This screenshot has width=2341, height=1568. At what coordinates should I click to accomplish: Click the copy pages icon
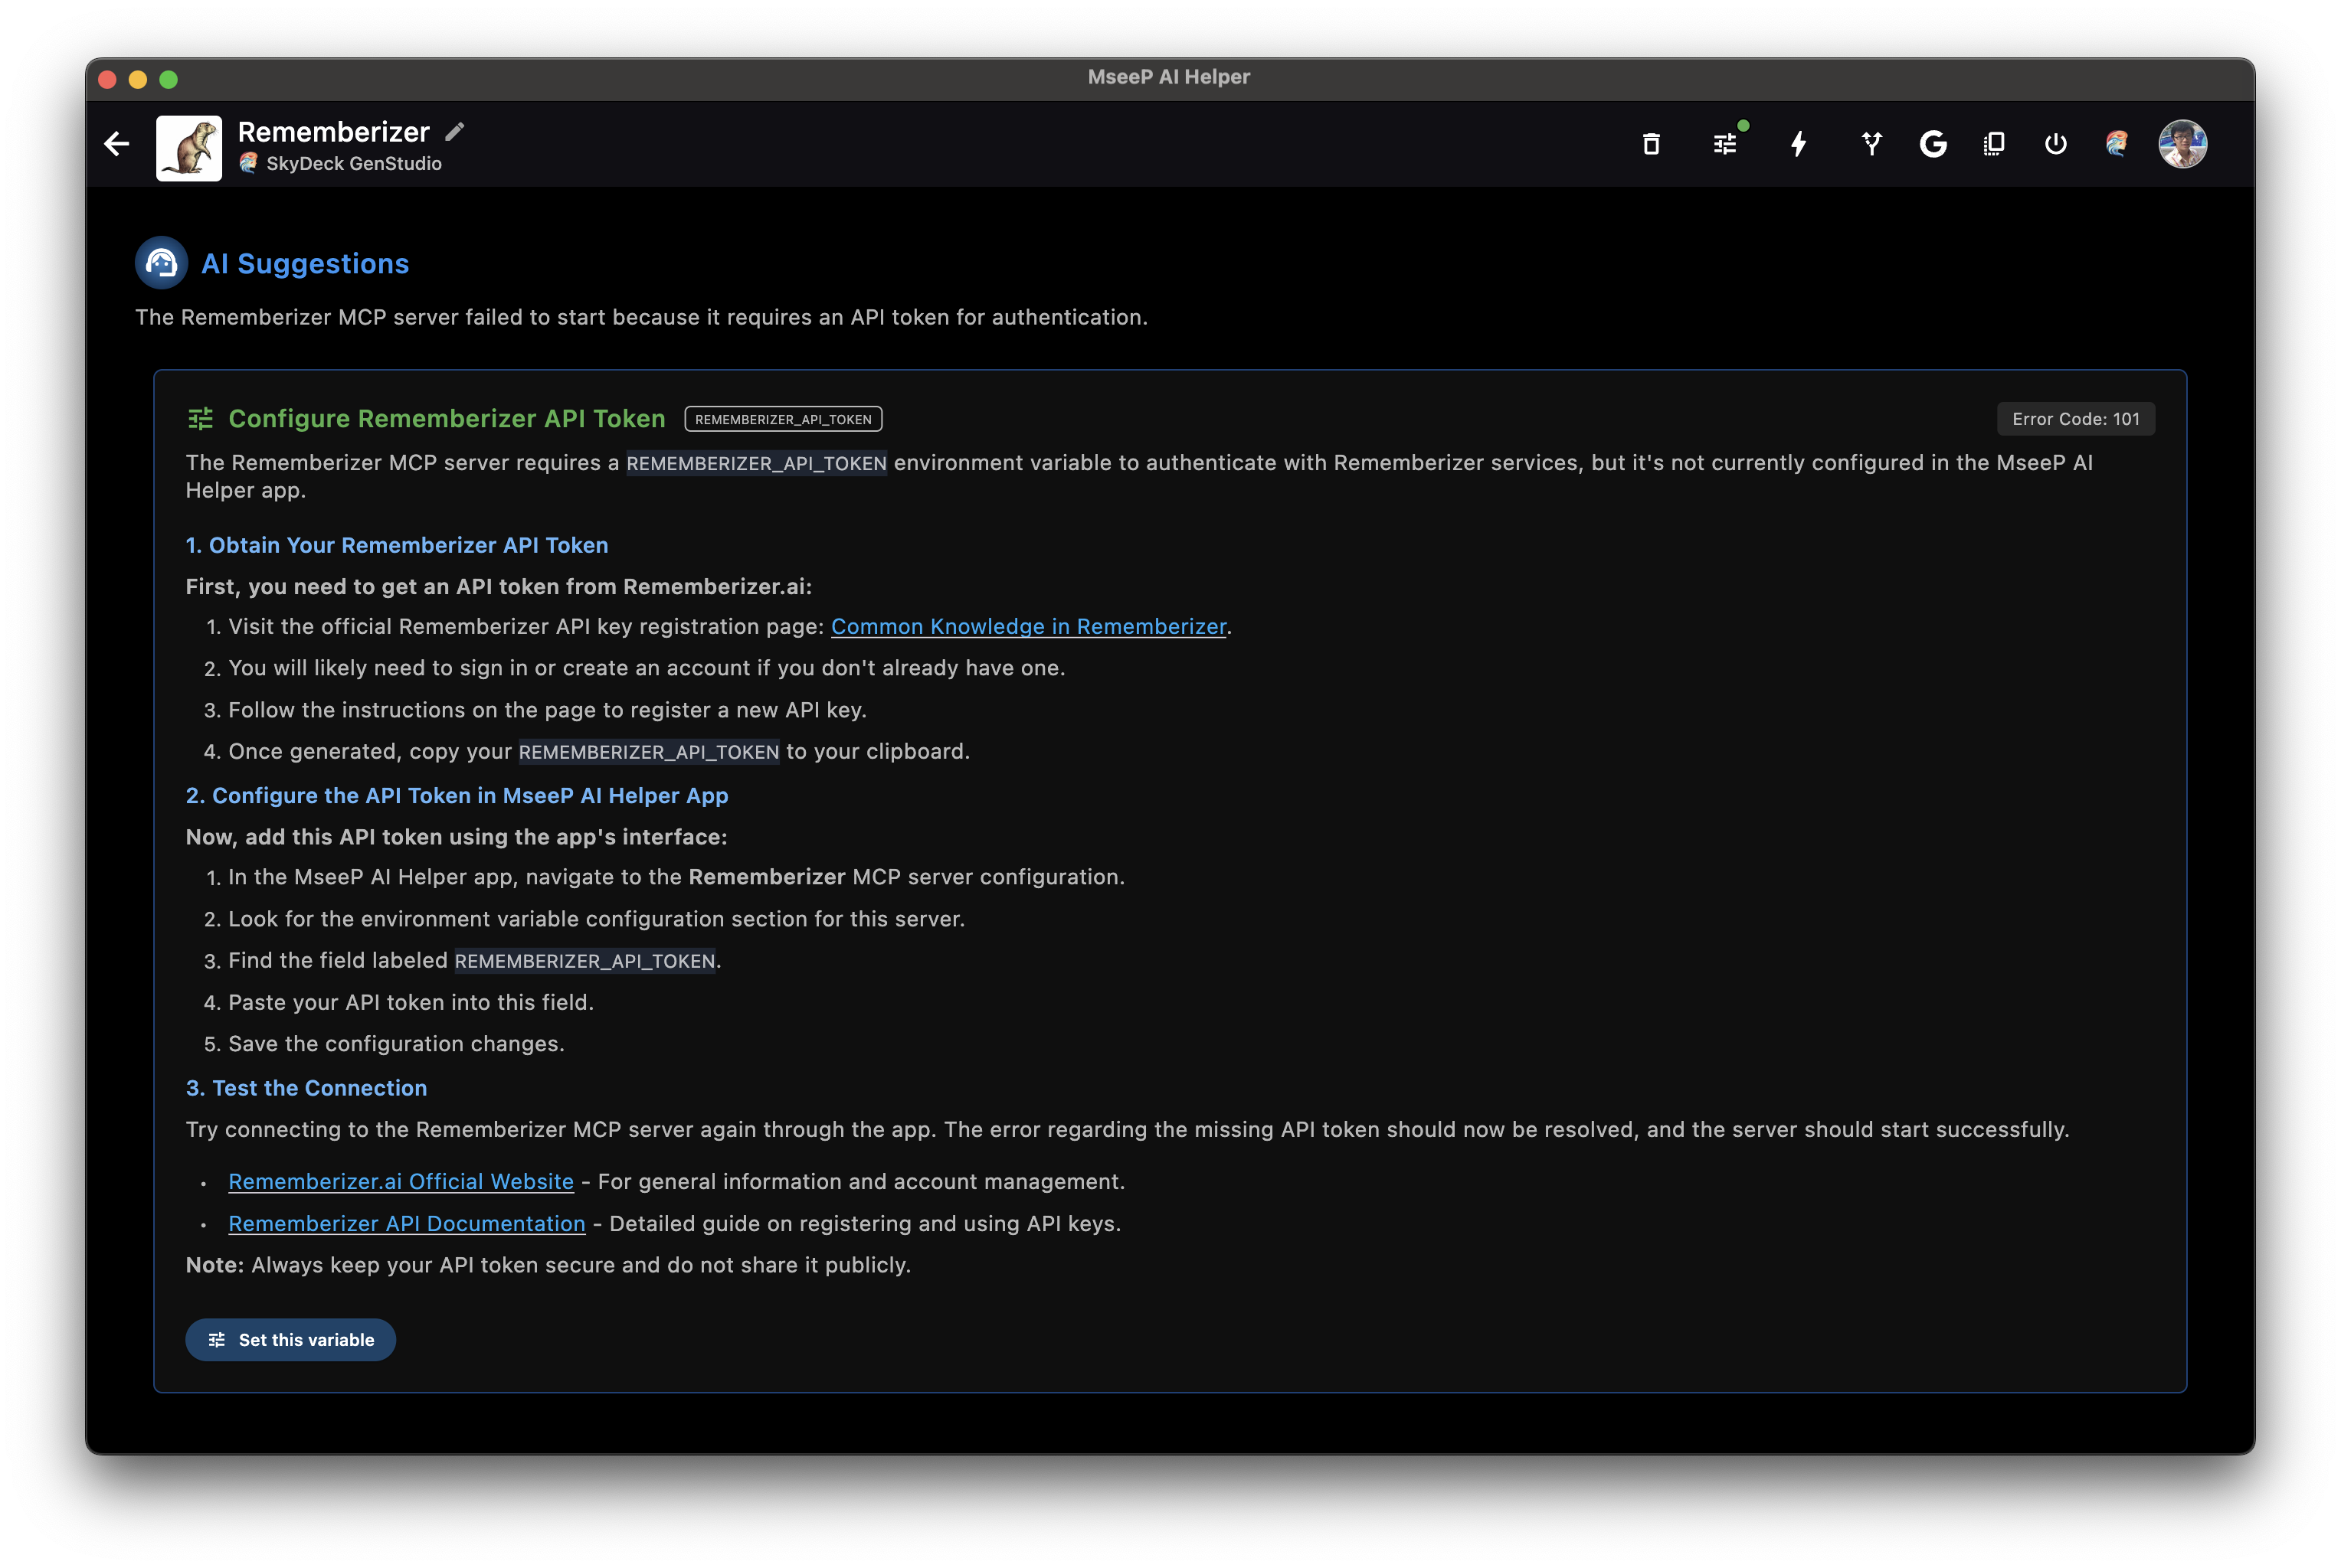click(x=1994, y=144)
